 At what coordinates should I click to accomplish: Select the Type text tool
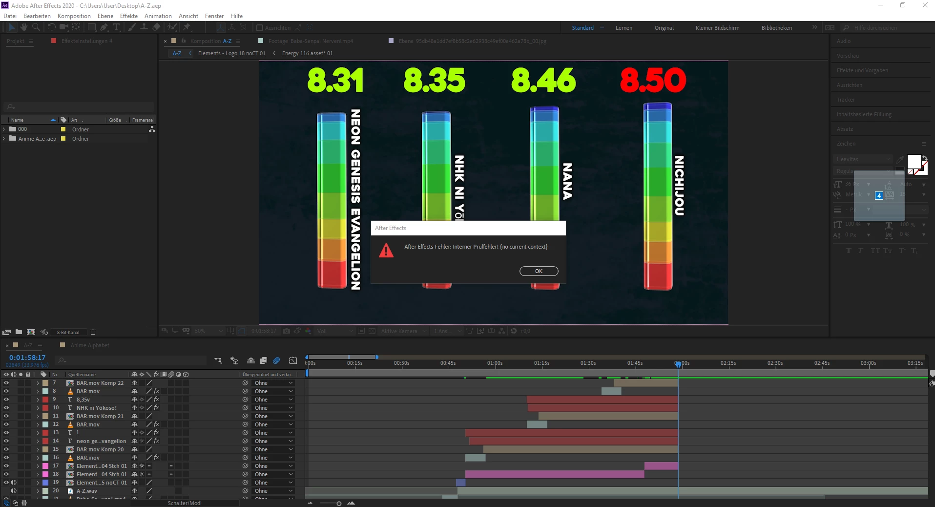pos(116,27)
